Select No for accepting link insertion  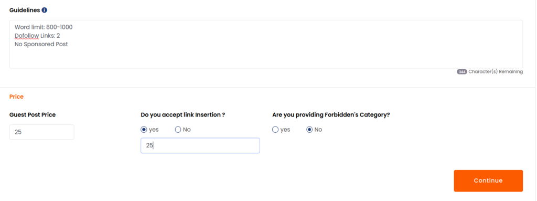click(x=178, y=130)
